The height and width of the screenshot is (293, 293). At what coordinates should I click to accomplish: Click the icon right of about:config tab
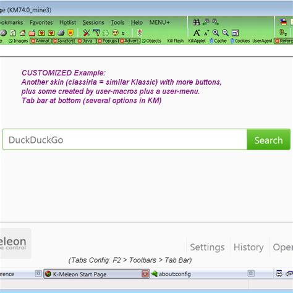[x=279, y=274]
